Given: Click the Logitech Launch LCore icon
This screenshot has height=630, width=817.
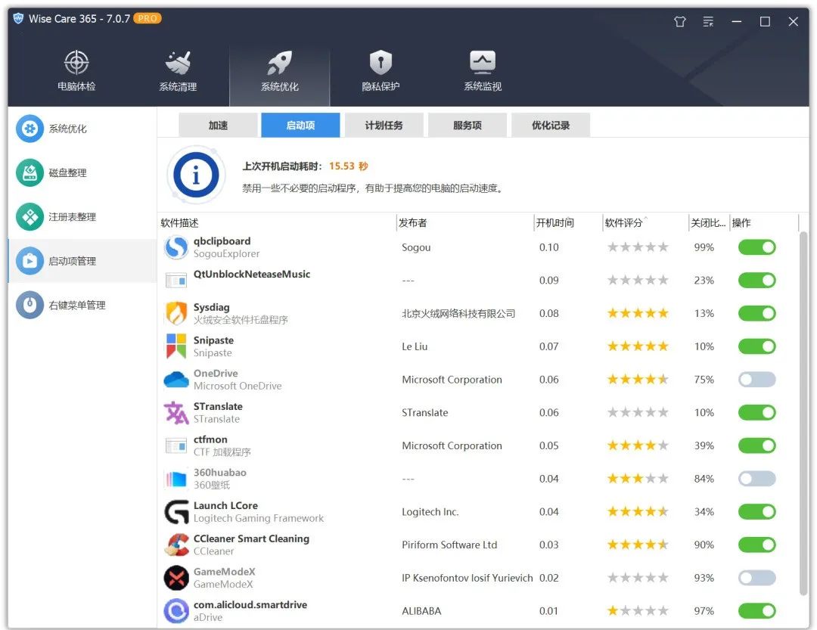Looking at the screenshot, I should point(176,512).
